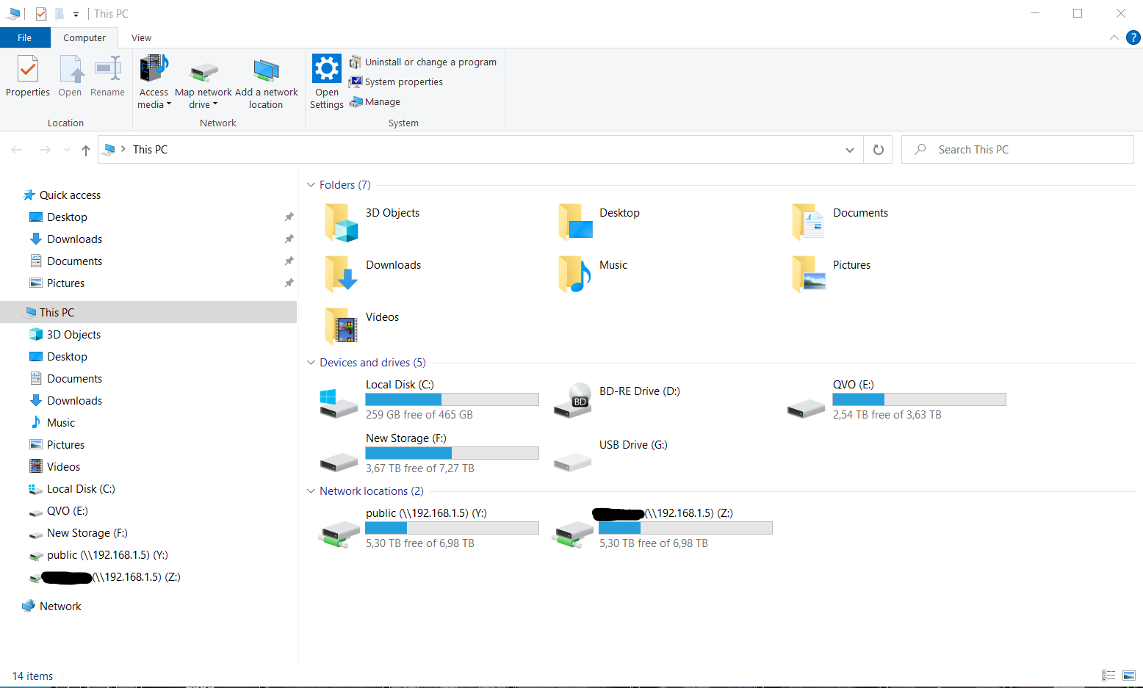Click New Storage (F:) usage bar
This screenshot has height=688, width=1143.
point(452,453)
